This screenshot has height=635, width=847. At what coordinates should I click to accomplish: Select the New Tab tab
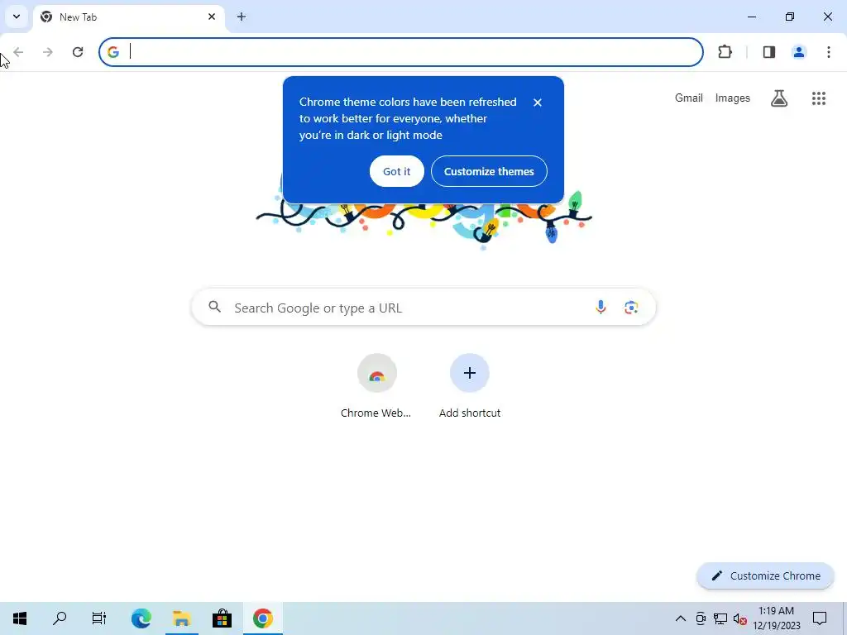click(129, 17)
